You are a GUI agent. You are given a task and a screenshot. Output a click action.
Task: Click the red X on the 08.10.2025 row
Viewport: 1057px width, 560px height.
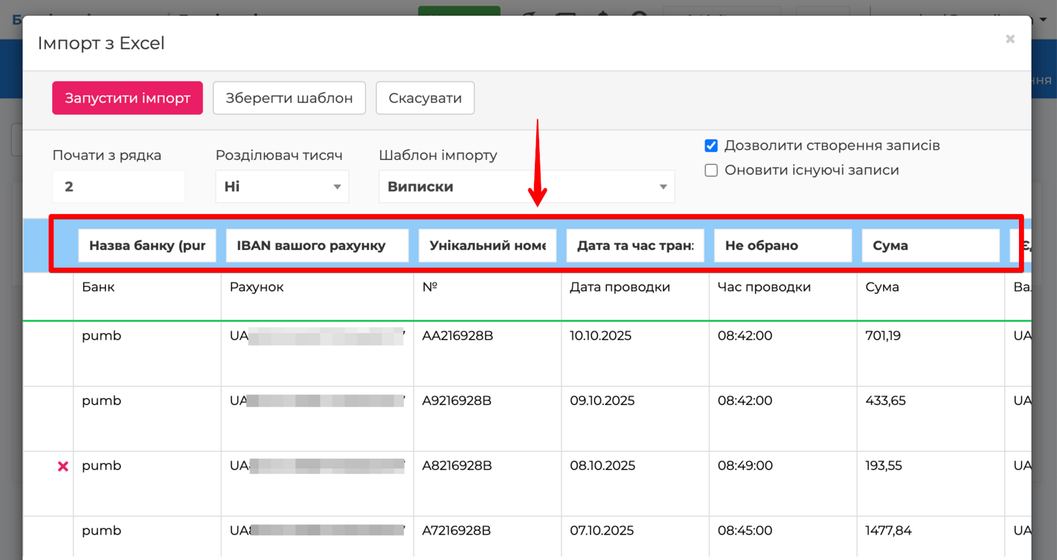pyautogui.click(x=63, y=466)
